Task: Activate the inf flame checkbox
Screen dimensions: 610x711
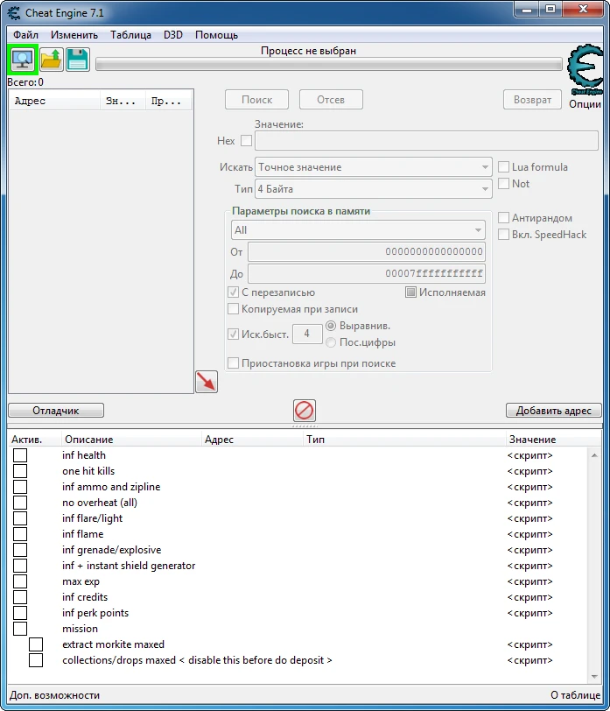Action: click(20, 534)
